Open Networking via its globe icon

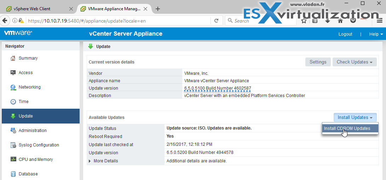[13, 87]
